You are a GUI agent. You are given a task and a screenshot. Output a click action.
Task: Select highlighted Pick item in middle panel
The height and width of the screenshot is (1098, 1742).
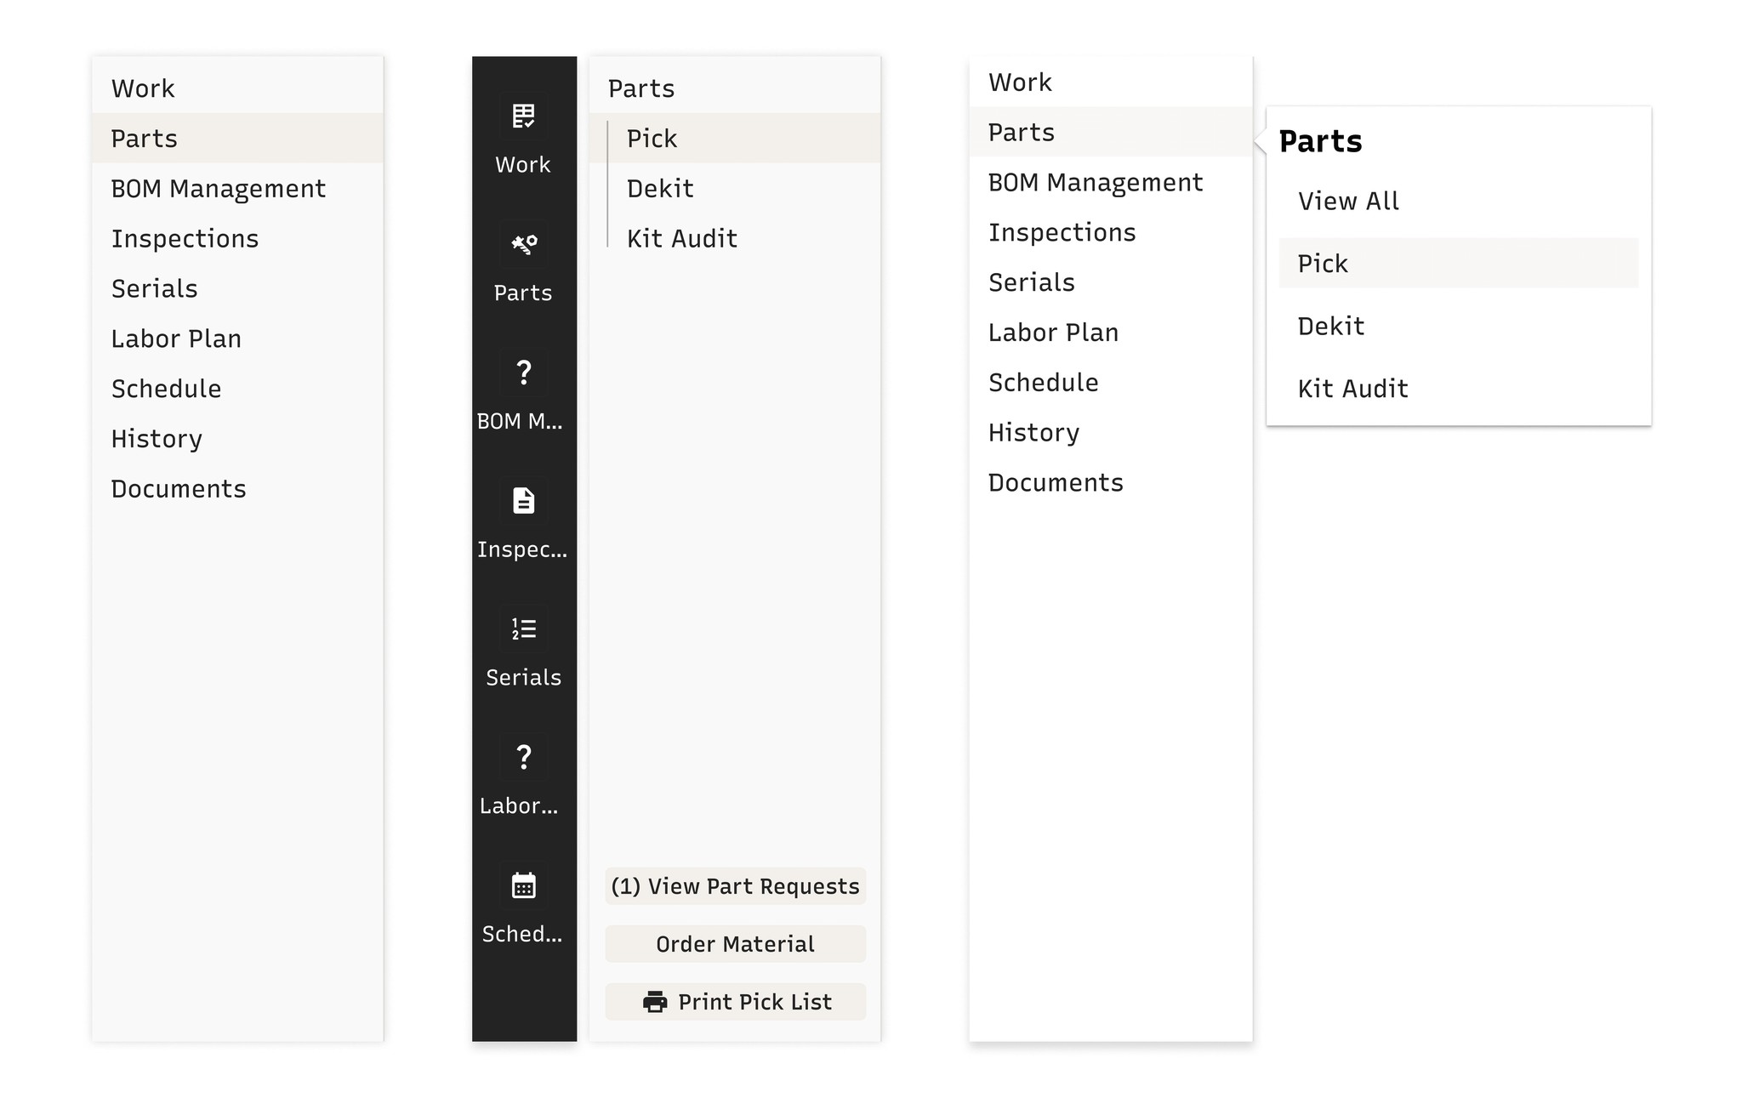(652, 139)
